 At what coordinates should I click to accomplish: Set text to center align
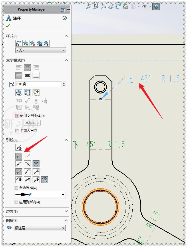[x=27, y=67]
